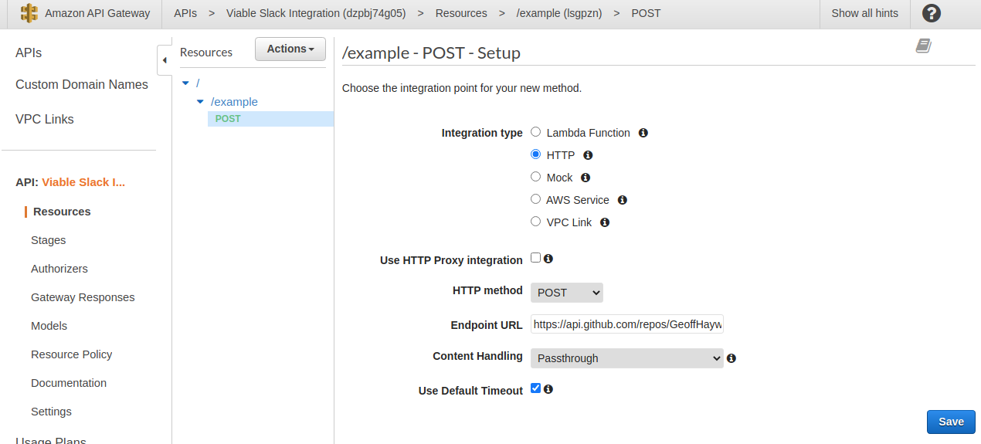The width and height of the screenshot is (981, 444).
Task: Open Resource Policy section
Action: [x=71, y=354]
